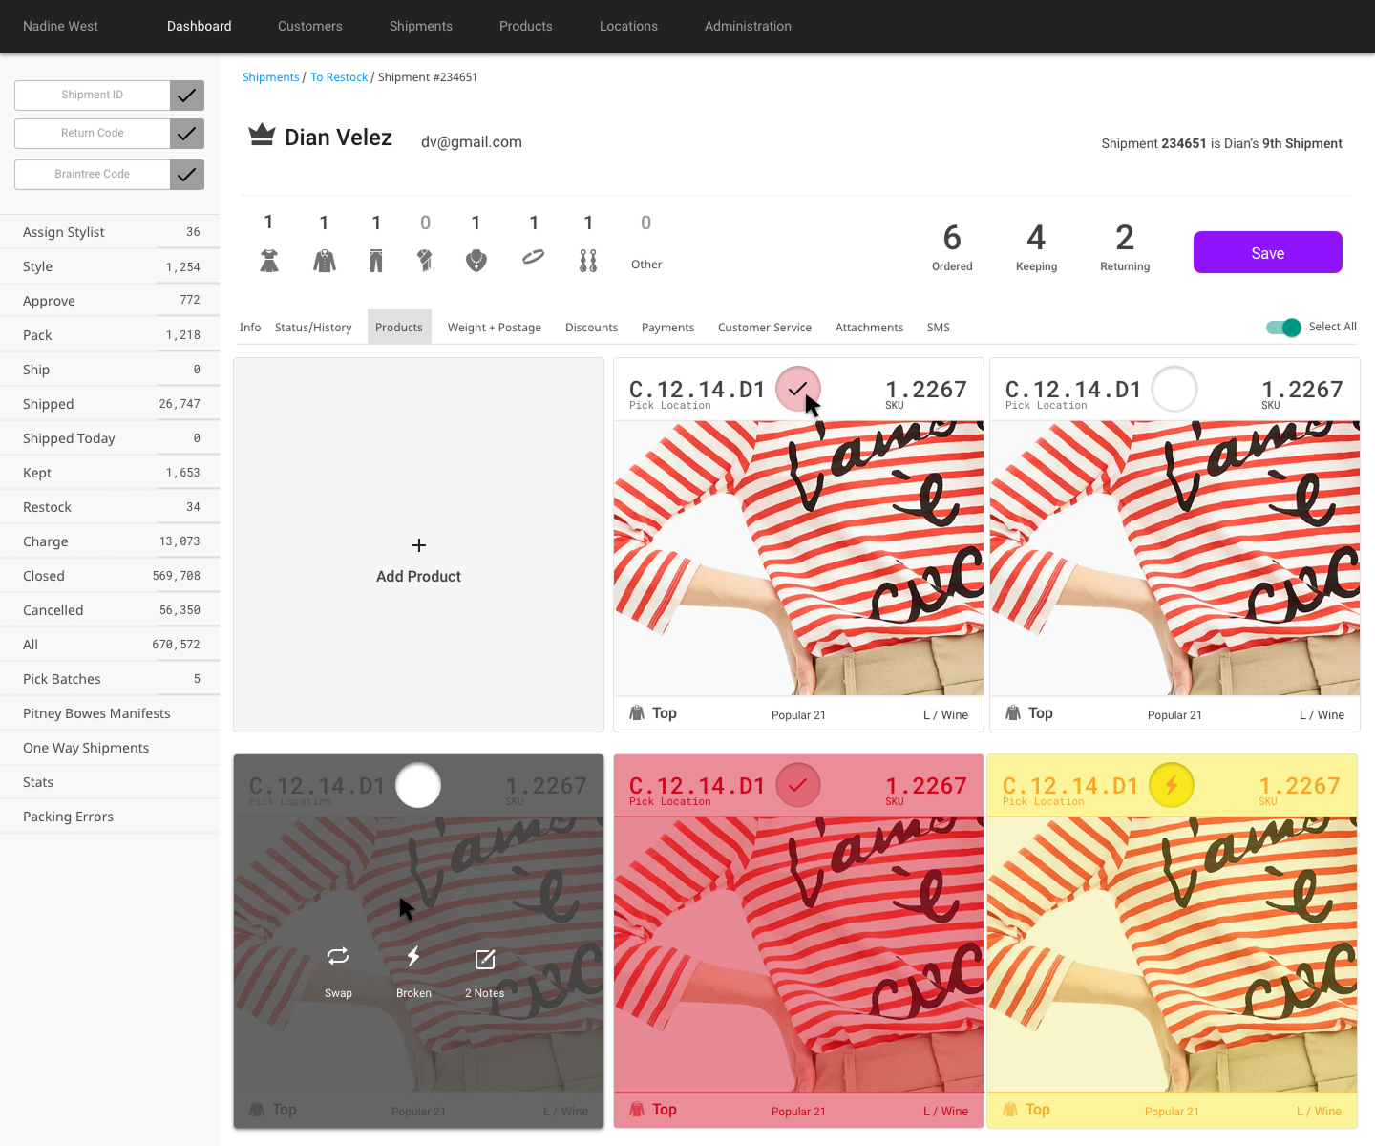
Task: Open Customers in the top navigation
Action: point(310,26)
